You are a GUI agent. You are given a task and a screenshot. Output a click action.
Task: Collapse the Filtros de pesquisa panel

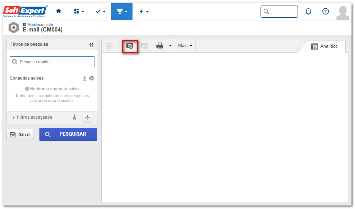(91, 45)
